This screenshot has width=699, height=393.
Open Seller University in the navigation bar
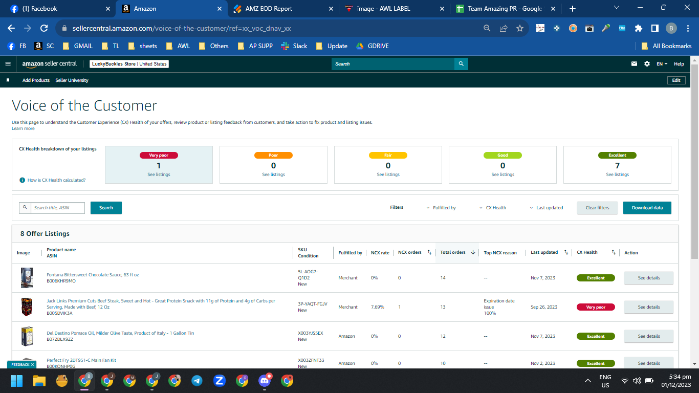tap(72, 80)
